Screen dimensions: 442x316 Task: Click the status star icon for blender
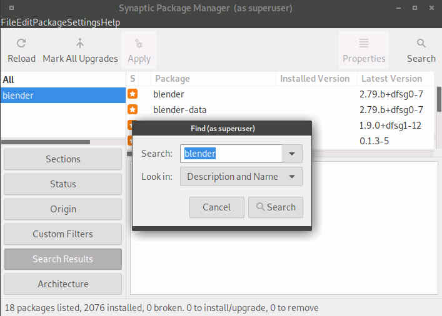[x=133, y=94]
